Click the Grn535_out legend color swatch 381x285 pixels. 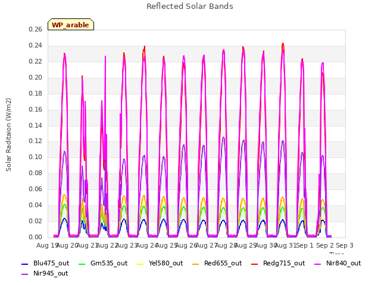pyautogui.click(x=82, y=264)
